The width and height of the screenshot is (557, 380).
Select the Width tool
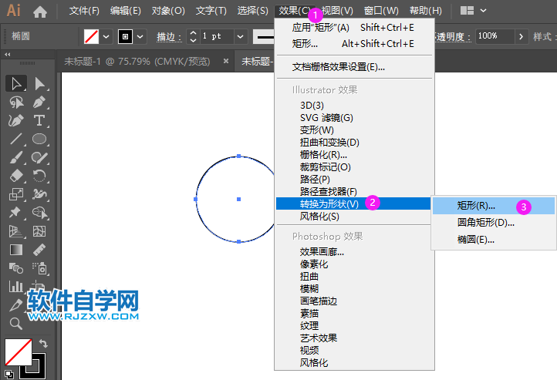coord(39,194)
